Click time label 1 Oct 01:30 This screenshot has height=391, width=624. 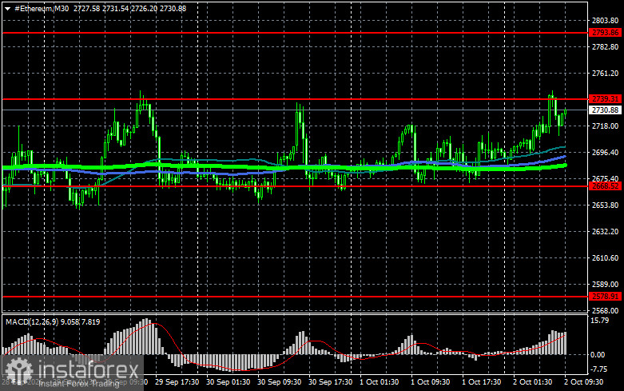coord(380,382)
